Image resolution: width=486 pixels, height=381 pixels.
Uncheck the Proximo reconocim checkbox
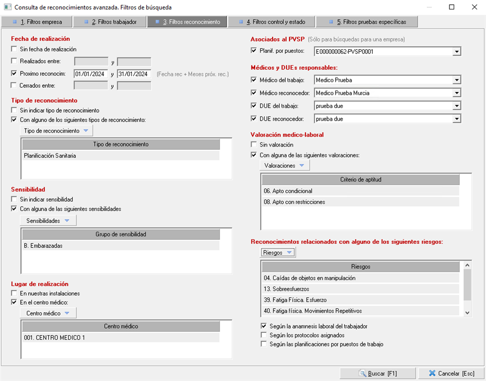coord(14,74)
